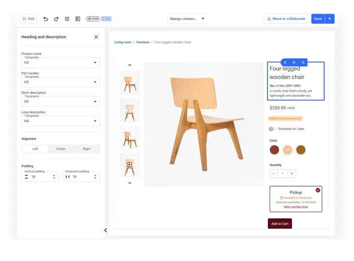Adjust Horizontal padding stepper arrows

tap(95, 177)
